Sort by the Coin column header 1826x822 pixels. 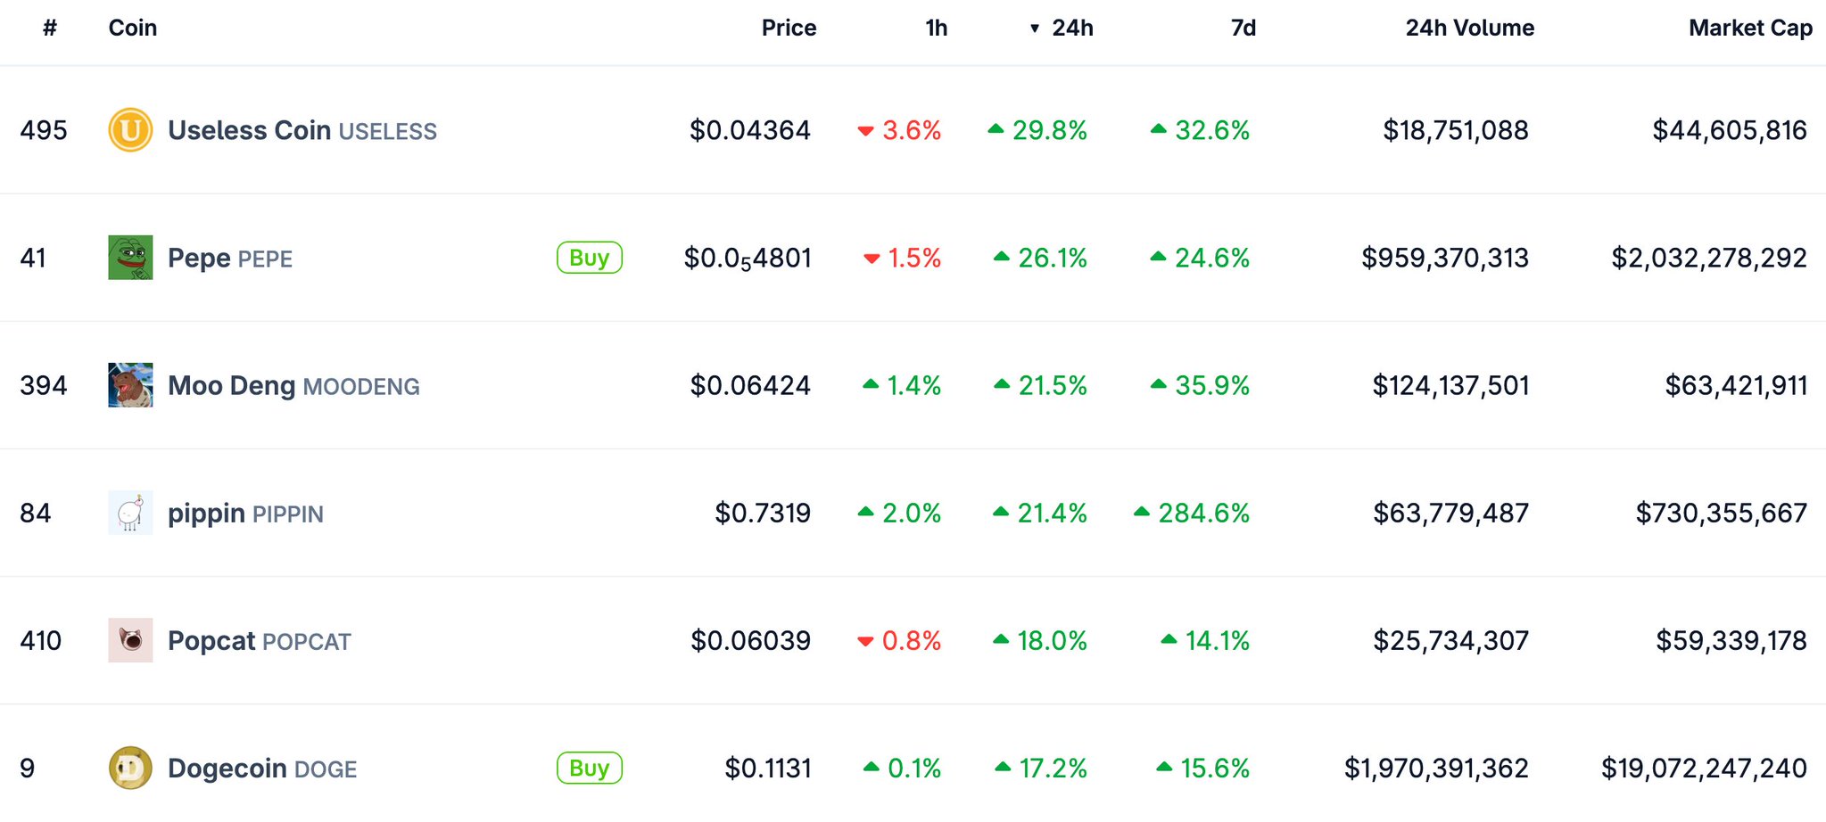click(x=133, y=29)
